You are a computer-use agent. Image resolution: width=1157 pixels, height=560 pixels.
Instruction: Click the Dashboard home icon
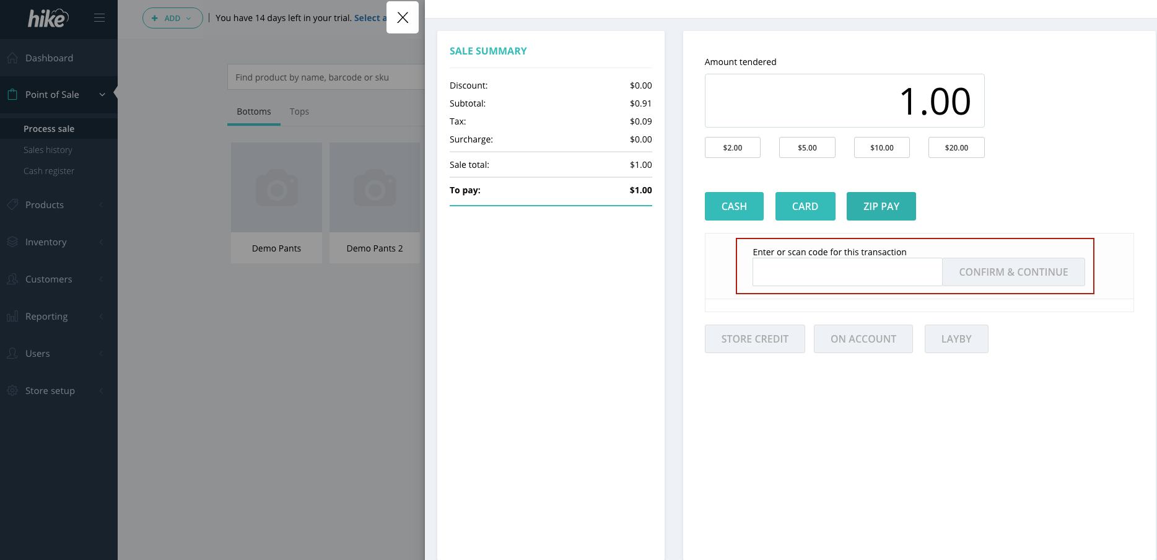pos(12,58)
